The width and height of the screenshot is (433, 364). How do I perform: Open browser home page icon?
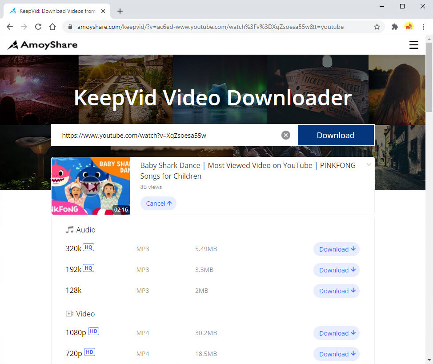[x=52, y=27]
